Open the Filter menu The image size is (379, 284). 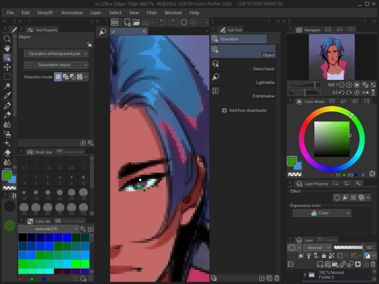tap(152, 13)
